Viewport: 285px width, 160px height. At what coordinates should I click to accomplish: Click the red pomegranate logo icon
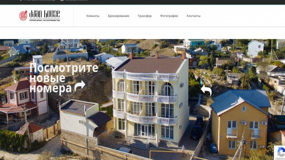point(23,15)
